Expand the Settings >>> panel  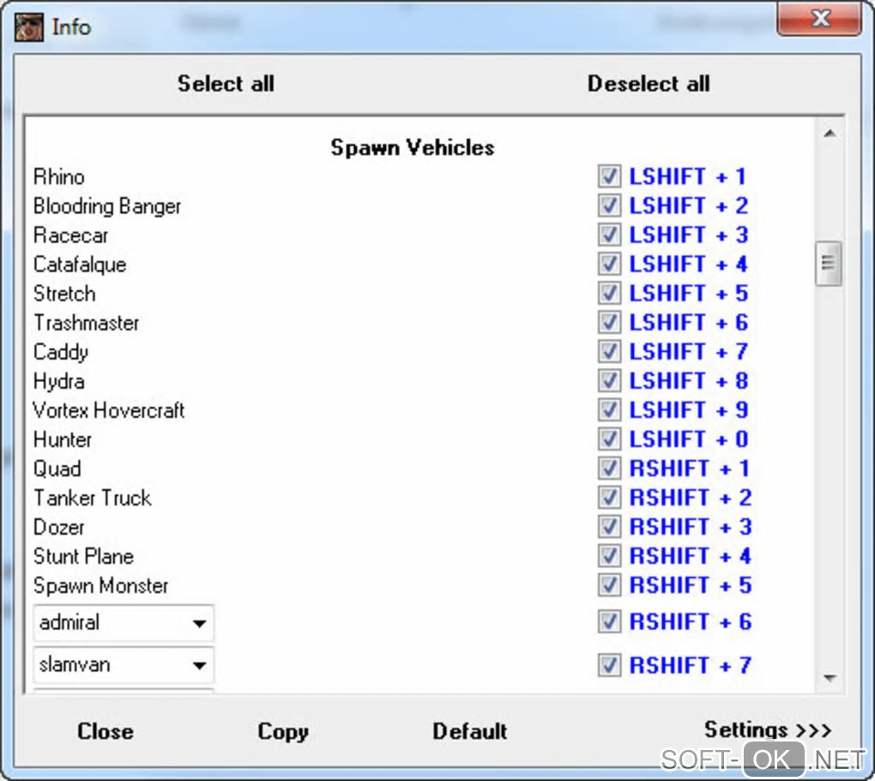tap(768, 730)
